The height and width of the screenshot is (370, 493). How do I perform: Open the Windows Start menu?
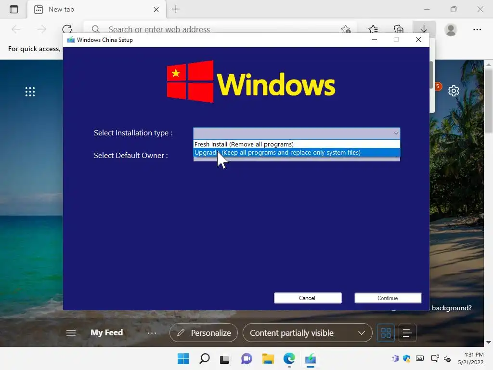tap(183, 358)
